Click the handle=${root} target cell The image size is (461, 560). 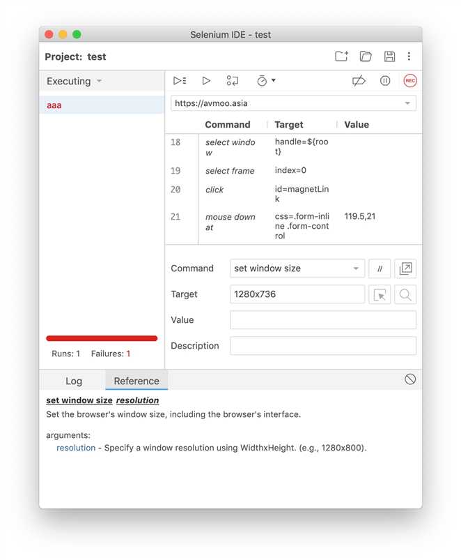tap(302, 146)
